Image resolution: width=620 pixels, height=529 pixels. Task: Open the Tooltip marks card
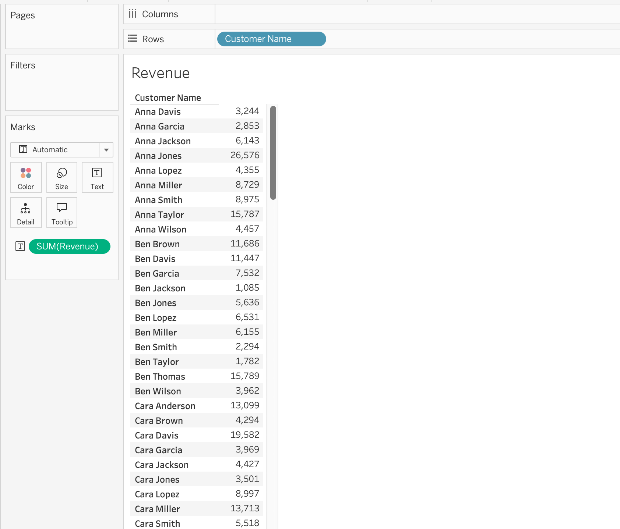pyautogui.click(x=62, y=213)
